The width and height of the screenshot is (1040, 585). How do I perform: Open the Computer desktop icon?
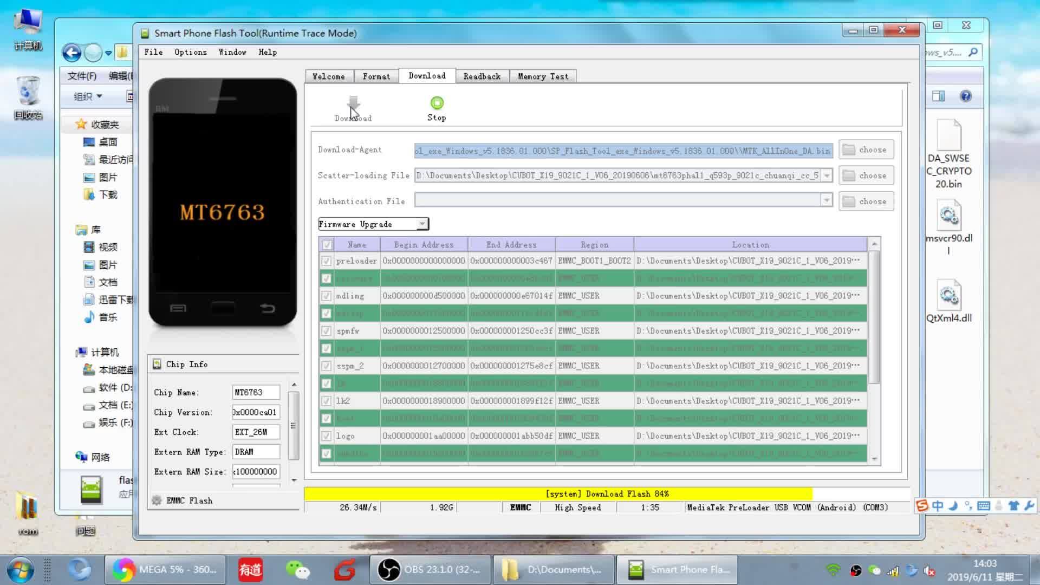click(28, 22)
